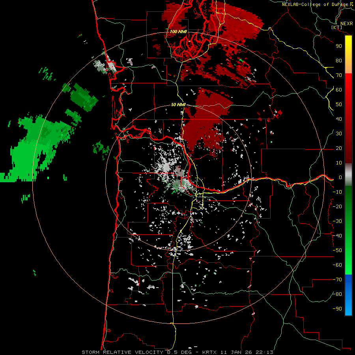Click the -70 value on velocity scale
Viewport: 355px width, 355px height.
coord(337,280)
